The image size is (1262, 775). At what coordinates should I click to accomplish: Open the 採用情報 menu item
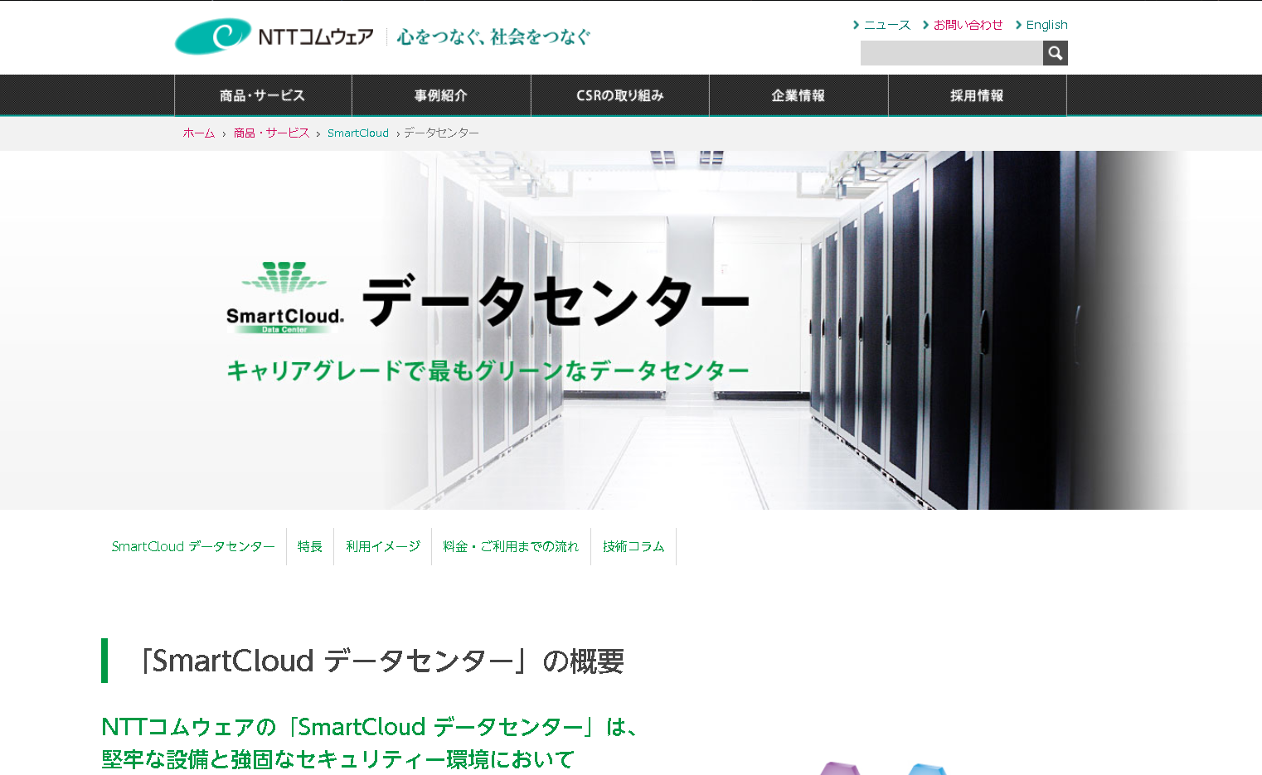tap(977, 95)
